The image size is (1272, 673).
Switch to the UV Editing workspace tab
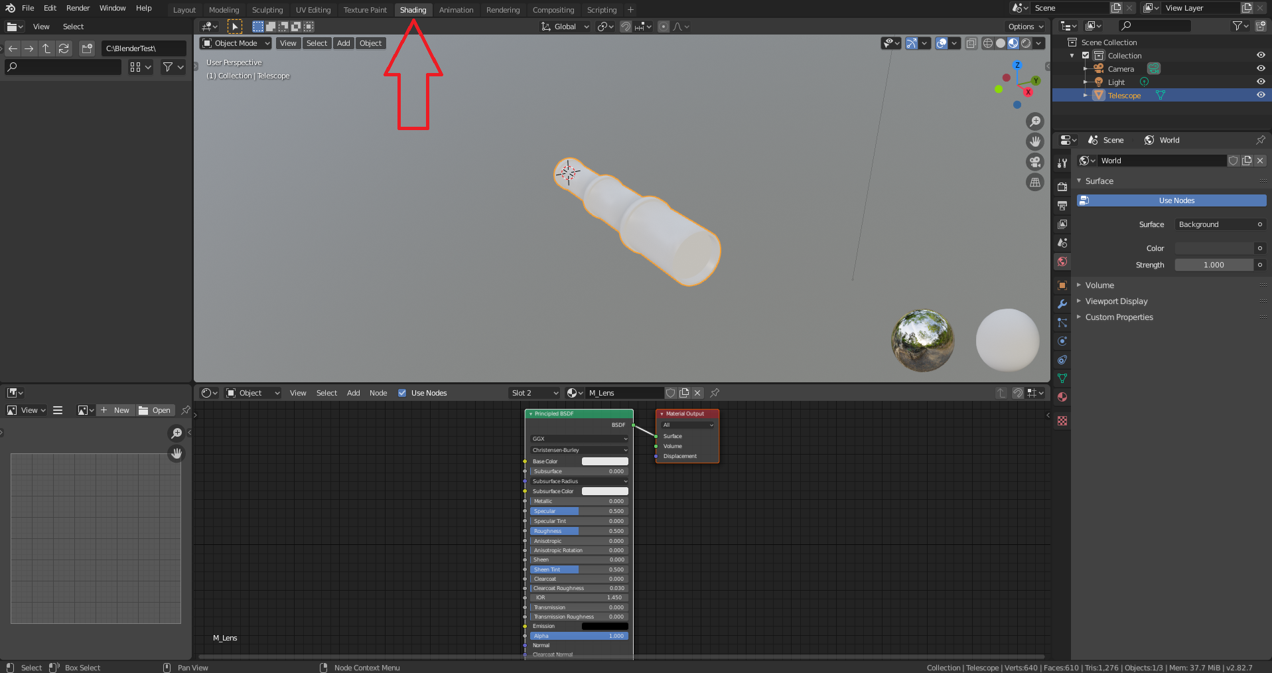pos(313,10)
